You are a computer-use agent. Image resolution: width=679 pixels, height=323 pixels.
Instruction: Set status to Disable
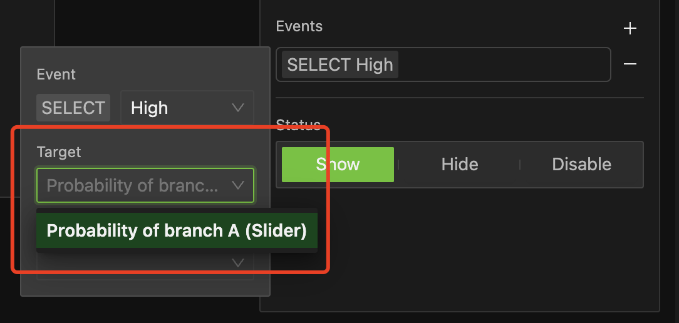pos(581,165)
